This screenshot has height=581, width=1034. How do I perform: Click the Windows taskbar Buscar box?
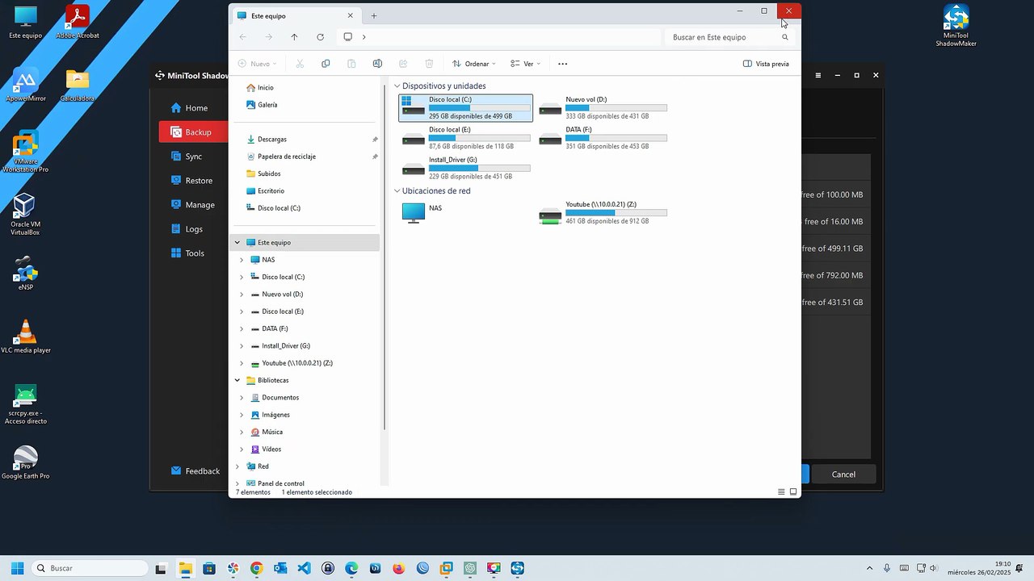click(x=90, y=569)
